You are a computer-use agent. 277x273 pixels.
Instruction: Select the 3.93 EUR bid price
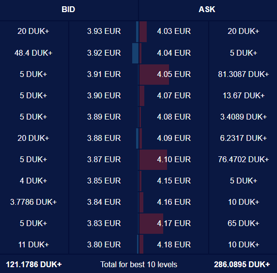pyautogui.click(x=104, y=31)
